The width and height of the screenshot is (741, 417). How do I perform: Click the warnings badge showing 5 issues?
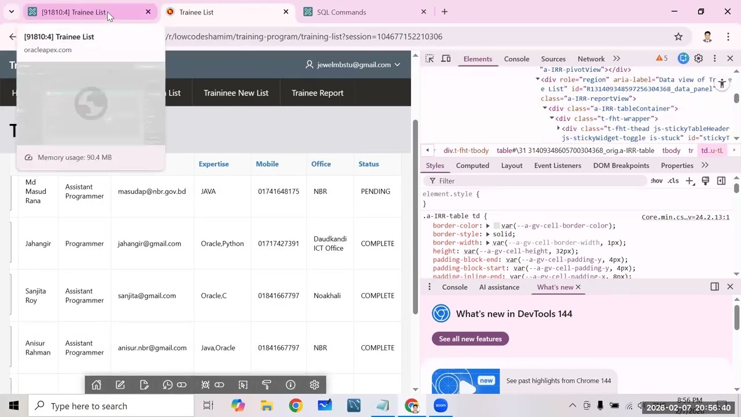click(662, 58)
